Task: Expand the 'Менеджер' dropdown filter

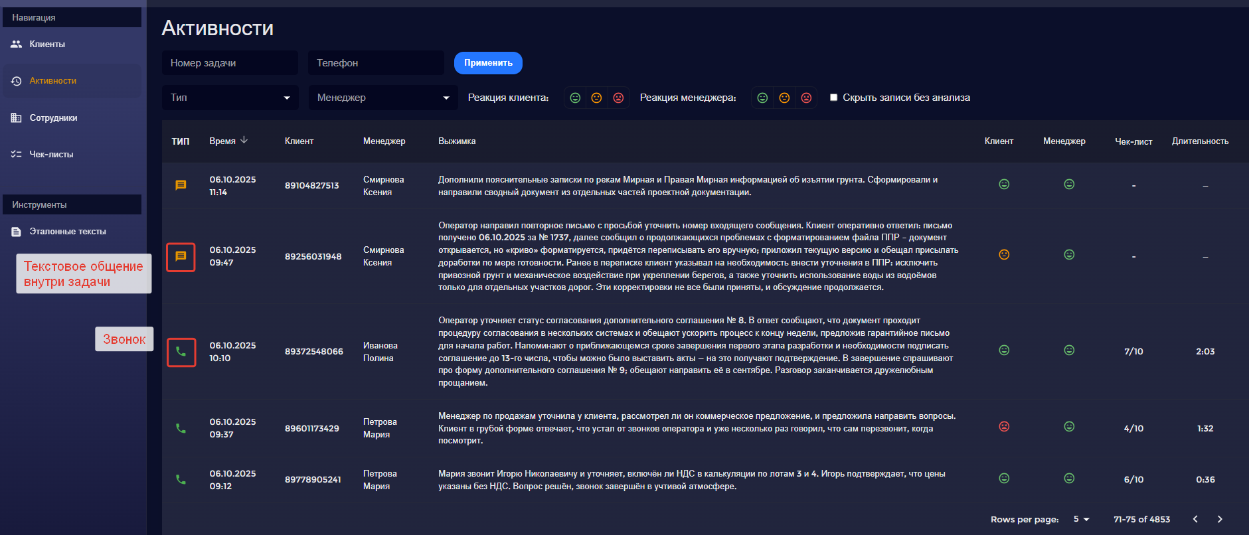Action: click(x=382, y=98)
